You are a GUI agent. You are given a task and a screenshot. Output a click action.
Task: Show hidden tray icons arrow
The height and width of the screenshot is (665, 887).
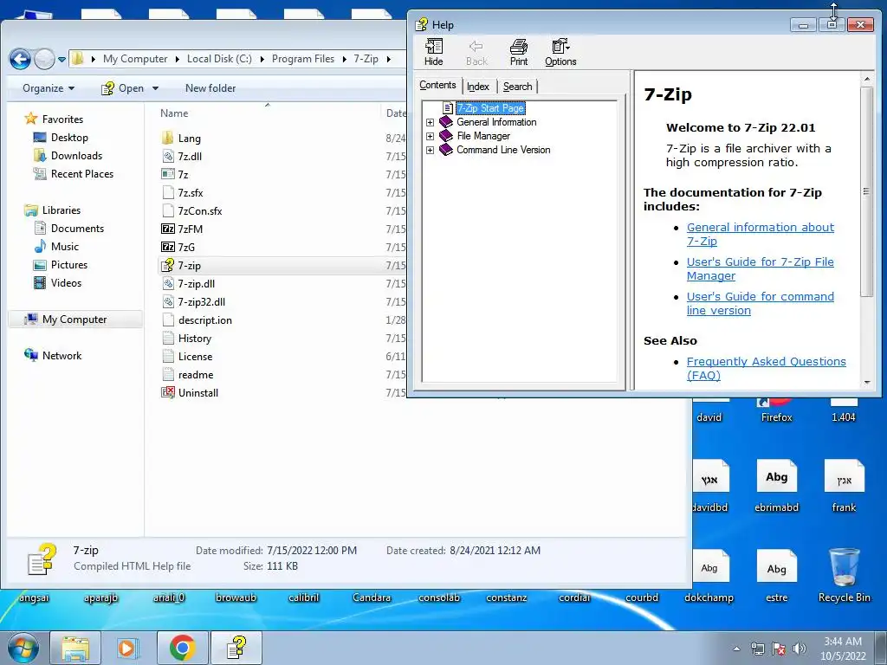click(x=736, y=649)
